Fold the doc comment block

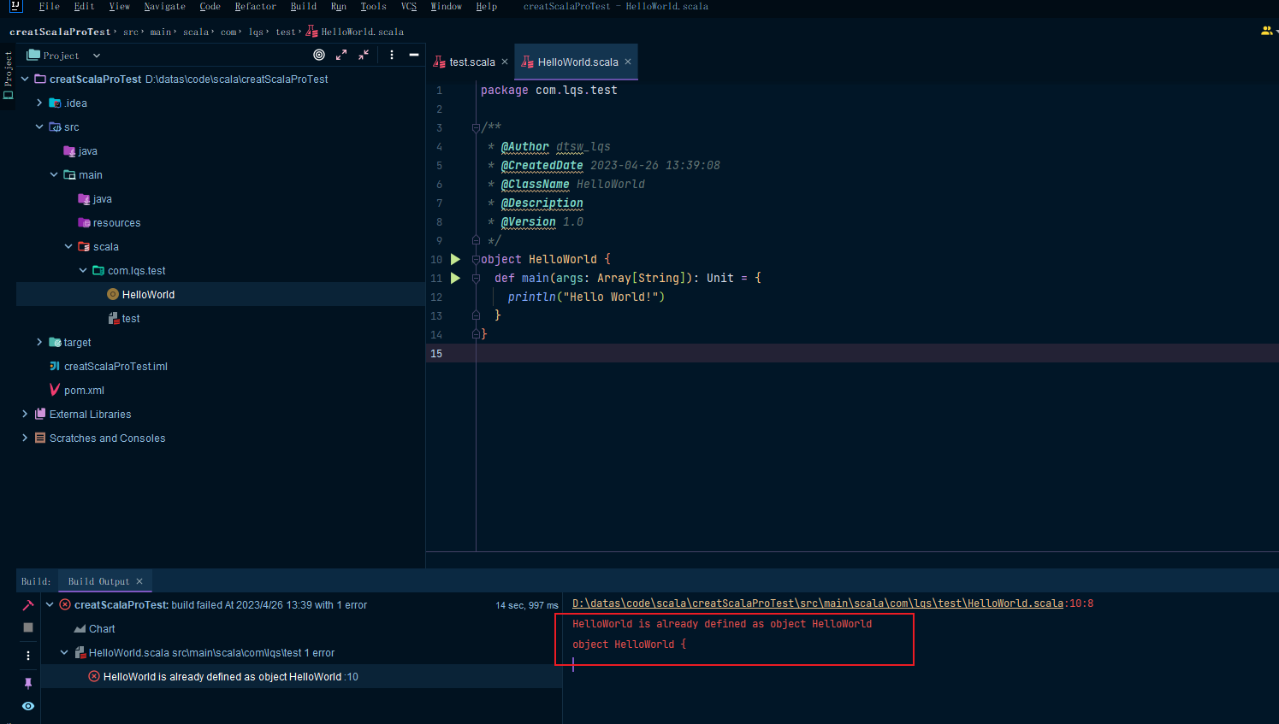pyautogui.click(x=476, y=128)
